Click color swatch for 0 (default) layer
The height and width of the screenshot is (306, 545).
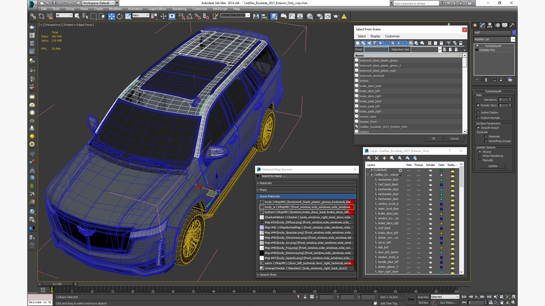pyautogui.click(x=441, y=170)
